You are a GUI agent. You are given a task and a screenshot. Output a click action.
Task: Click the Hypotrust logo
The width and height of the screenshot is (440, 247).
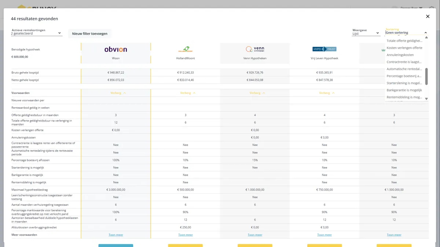pos(324,49)
